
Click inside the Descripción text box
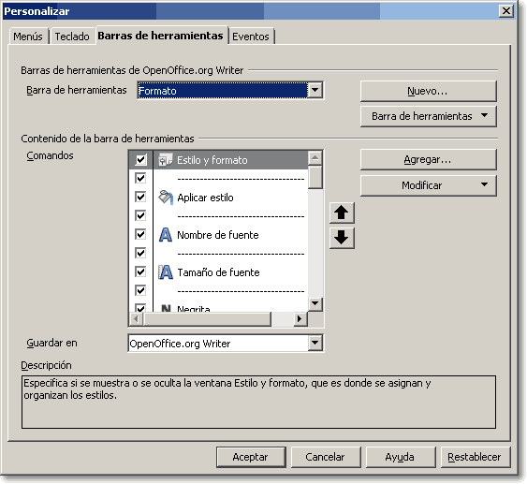(x=258, y=402)
